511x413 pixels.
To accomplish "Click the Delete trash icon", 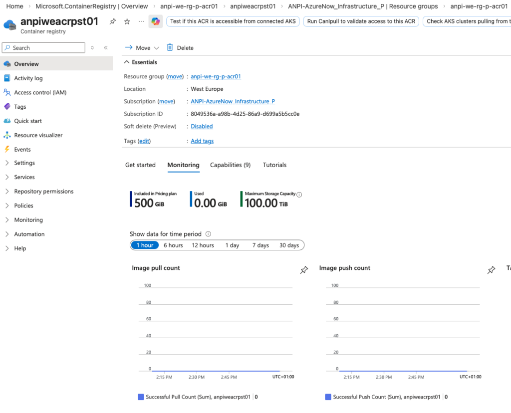I will [170, 48].
